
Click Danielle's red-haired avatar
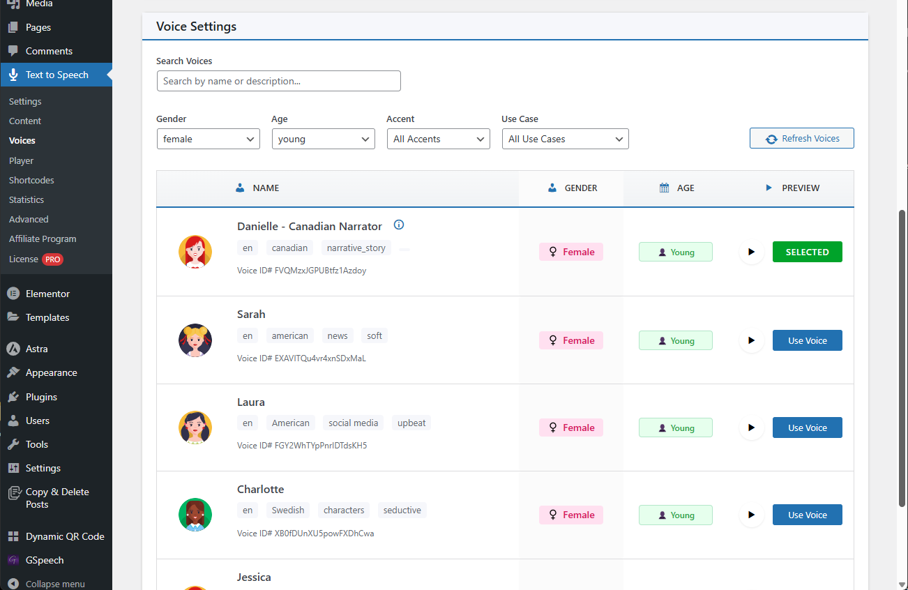tap(195, 252)
